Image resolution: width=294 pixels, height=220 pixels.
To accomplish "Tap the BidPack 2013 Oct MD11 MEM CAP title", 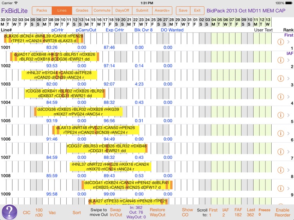I will click(x=246, y=11).
